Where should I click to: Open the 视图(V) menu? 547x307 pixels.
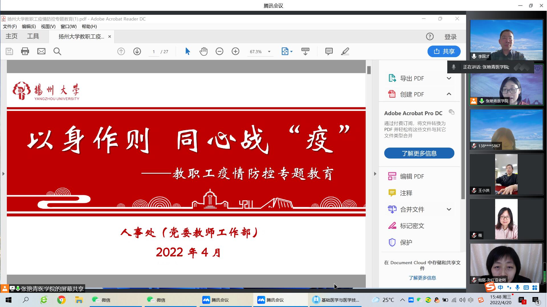click(48, 26)
